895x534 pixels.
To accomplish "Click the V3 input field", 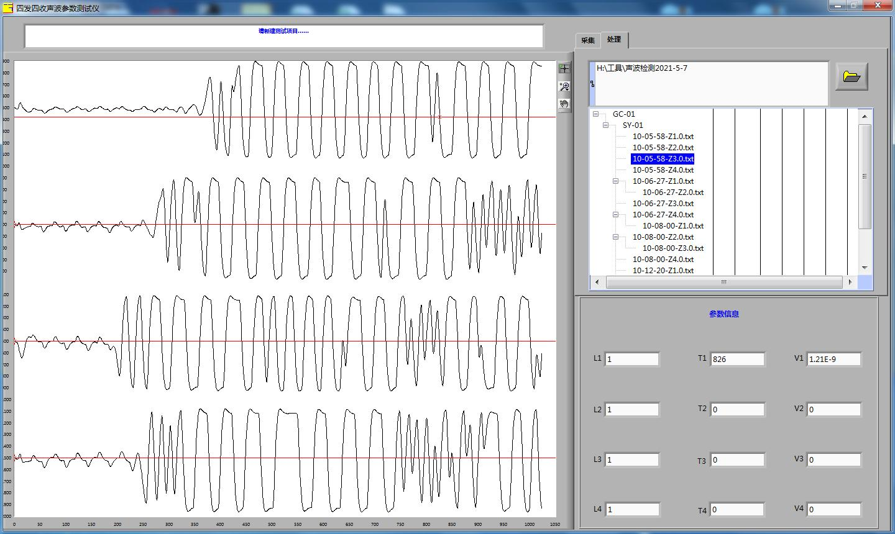I will (x=834, y=459).
